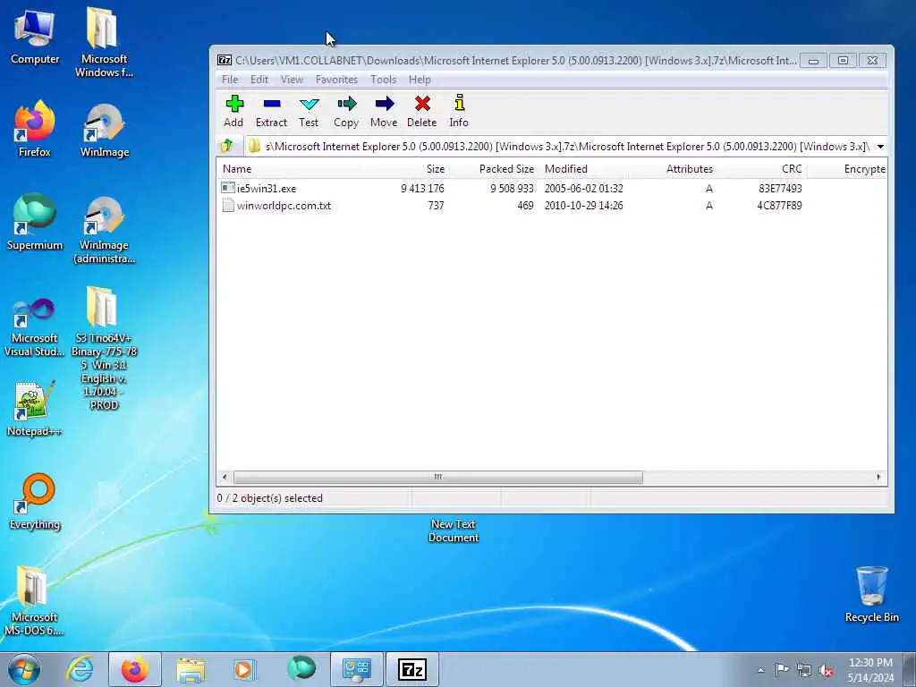
Task: Click the Action Center flag icon
Action: (x=782, y=670)
